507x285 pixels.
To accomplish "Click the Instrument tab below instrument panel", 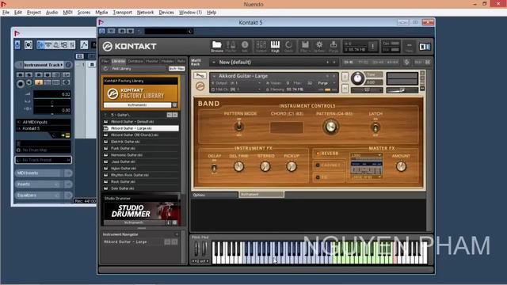I will (x=261, y=195).
